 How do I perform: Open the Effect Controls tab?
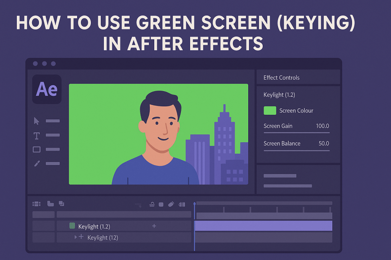pyautogui.click(x=281, y=78)
